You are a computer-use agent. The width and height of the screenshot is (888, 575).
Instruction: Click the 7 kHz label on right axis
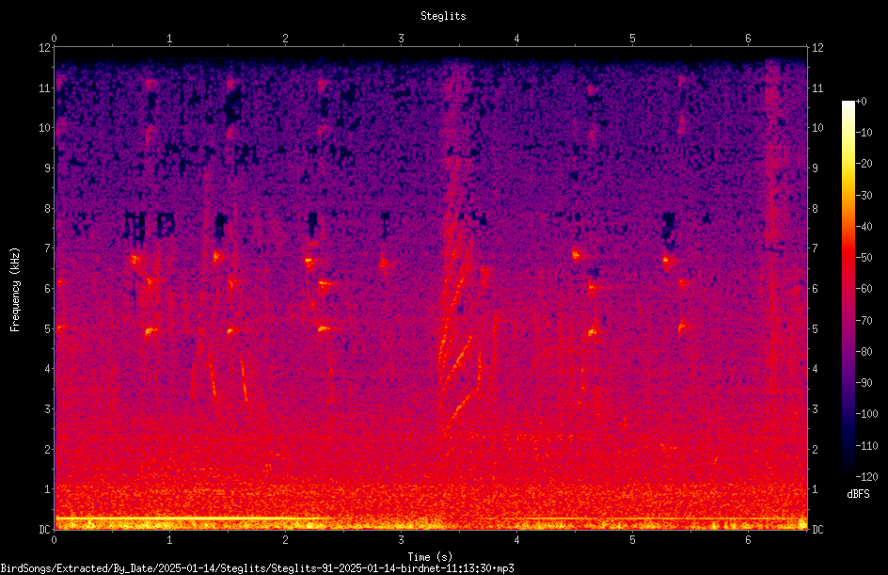click(815, 248)
